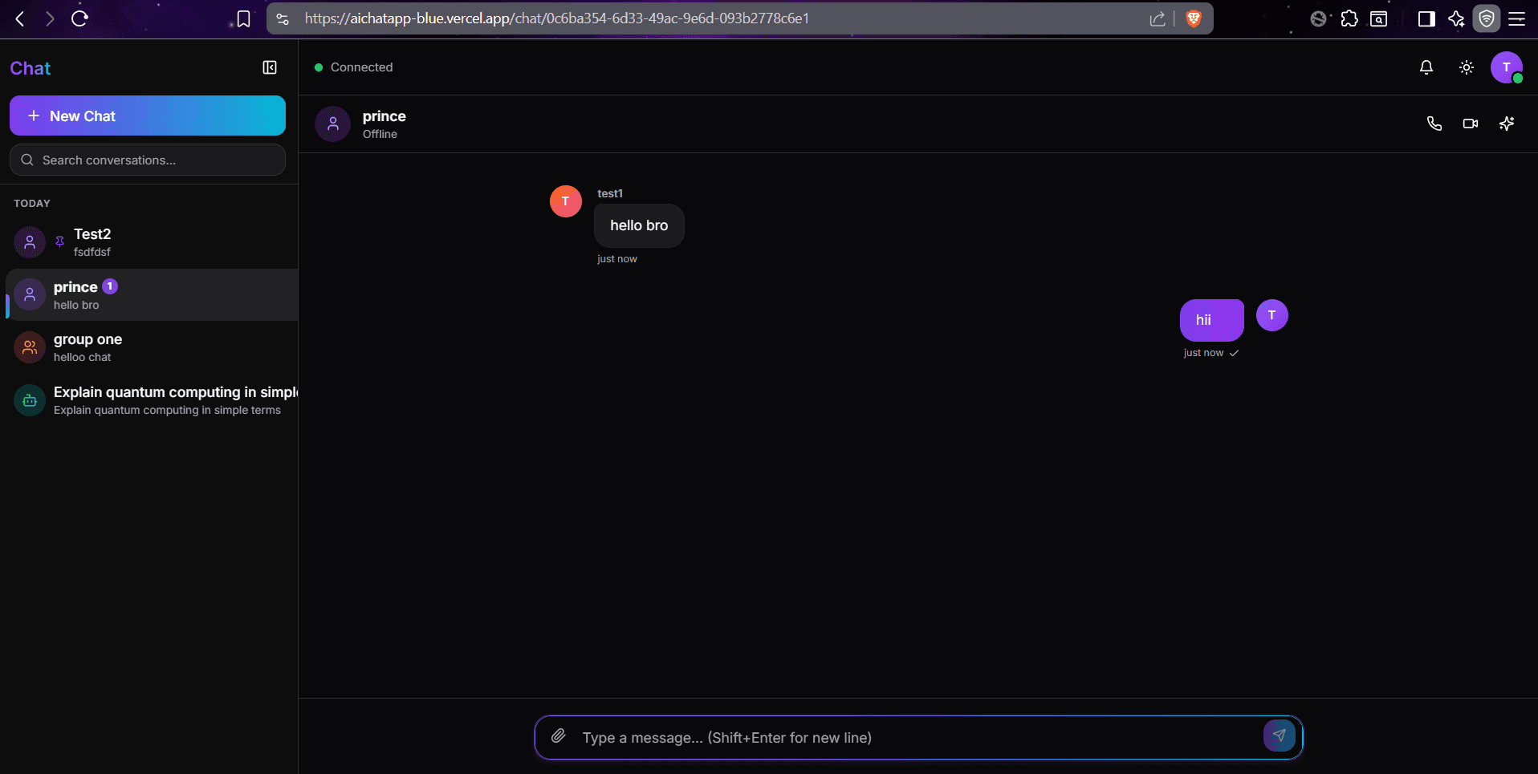
Task: Attach a file with the paperclip
Action: point(559,736)
